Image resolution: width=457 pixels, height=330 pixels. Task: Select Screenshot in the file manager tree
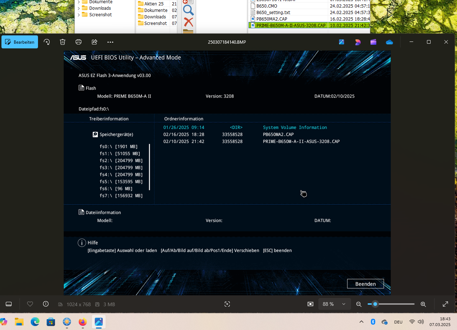(101, 14)
